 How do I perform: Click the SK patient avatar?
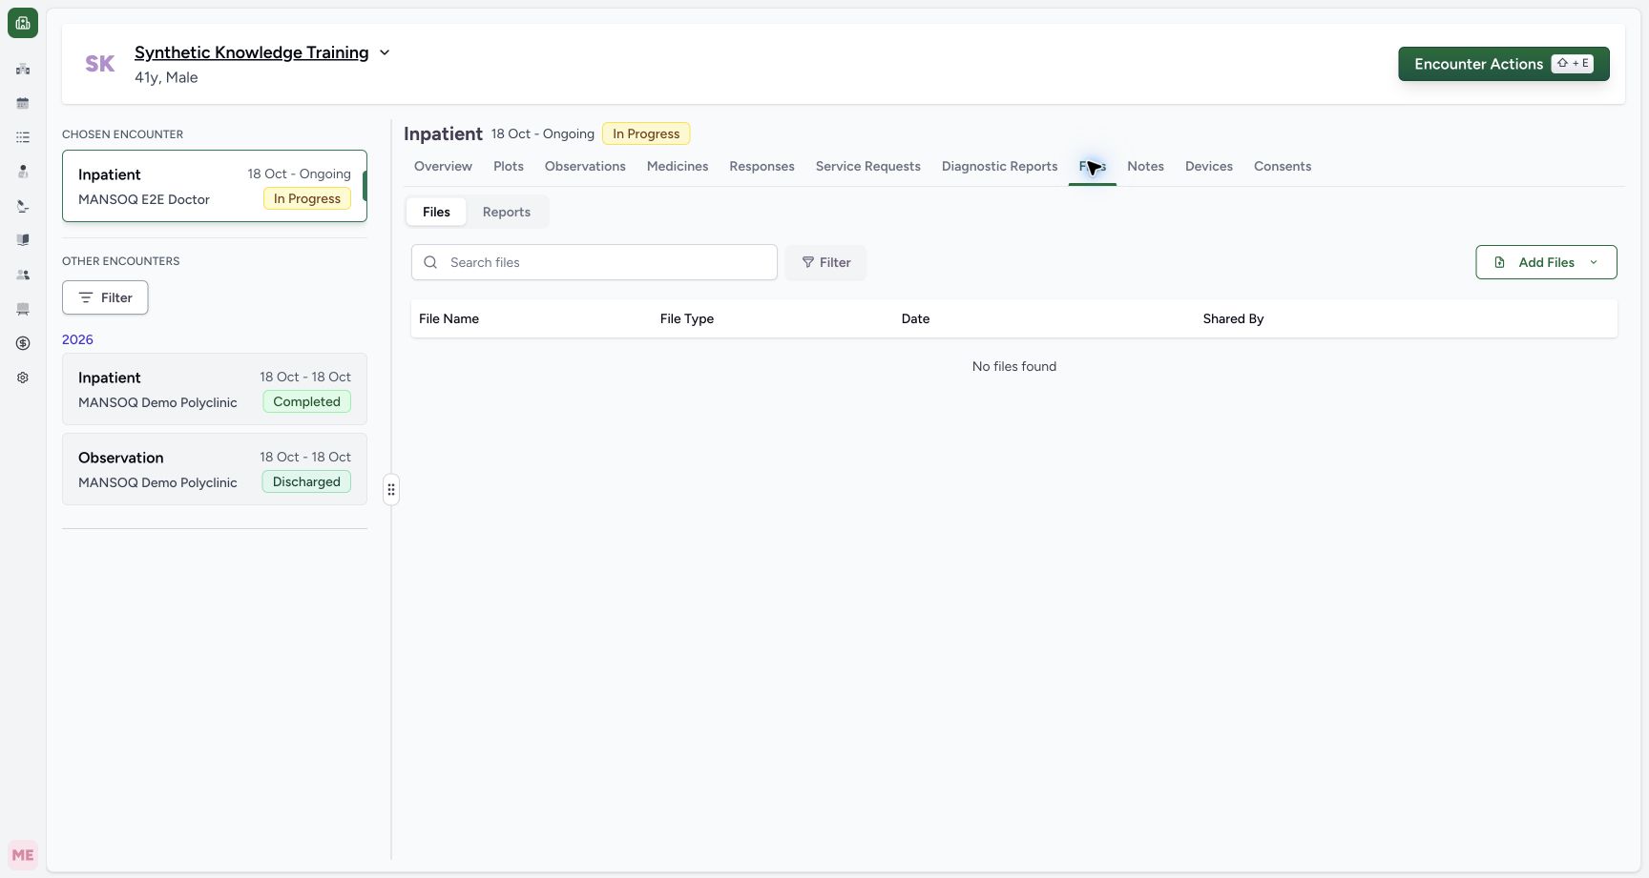pyautogui.click(x=100, y=64)
